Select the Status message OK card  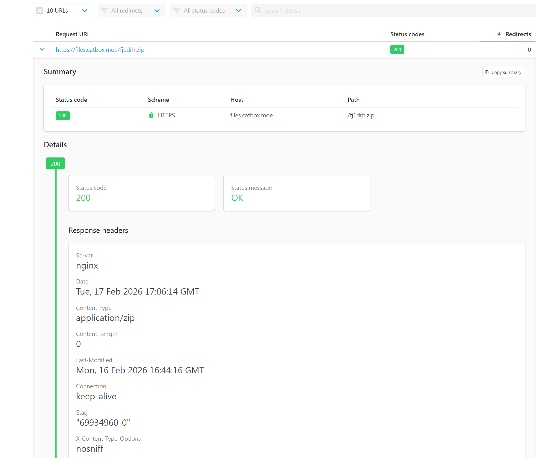pos(296,193)
